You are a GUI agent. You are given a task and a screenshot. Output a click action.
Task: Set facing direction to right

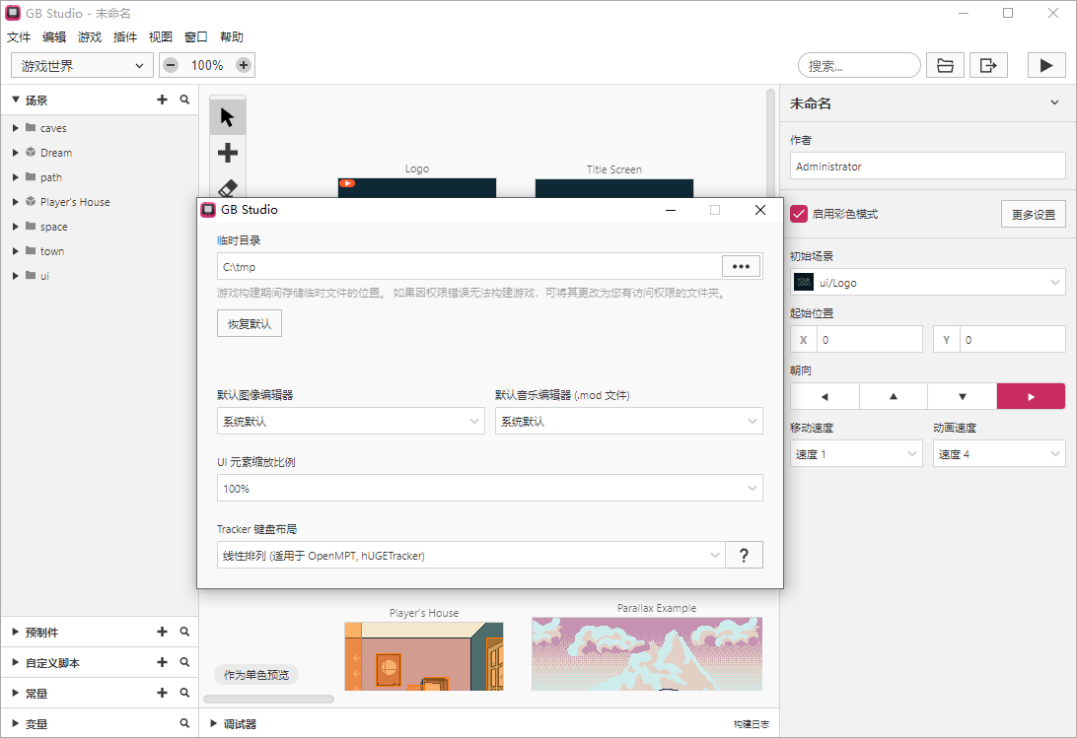pyautogui.click(x=1031, y=396)
